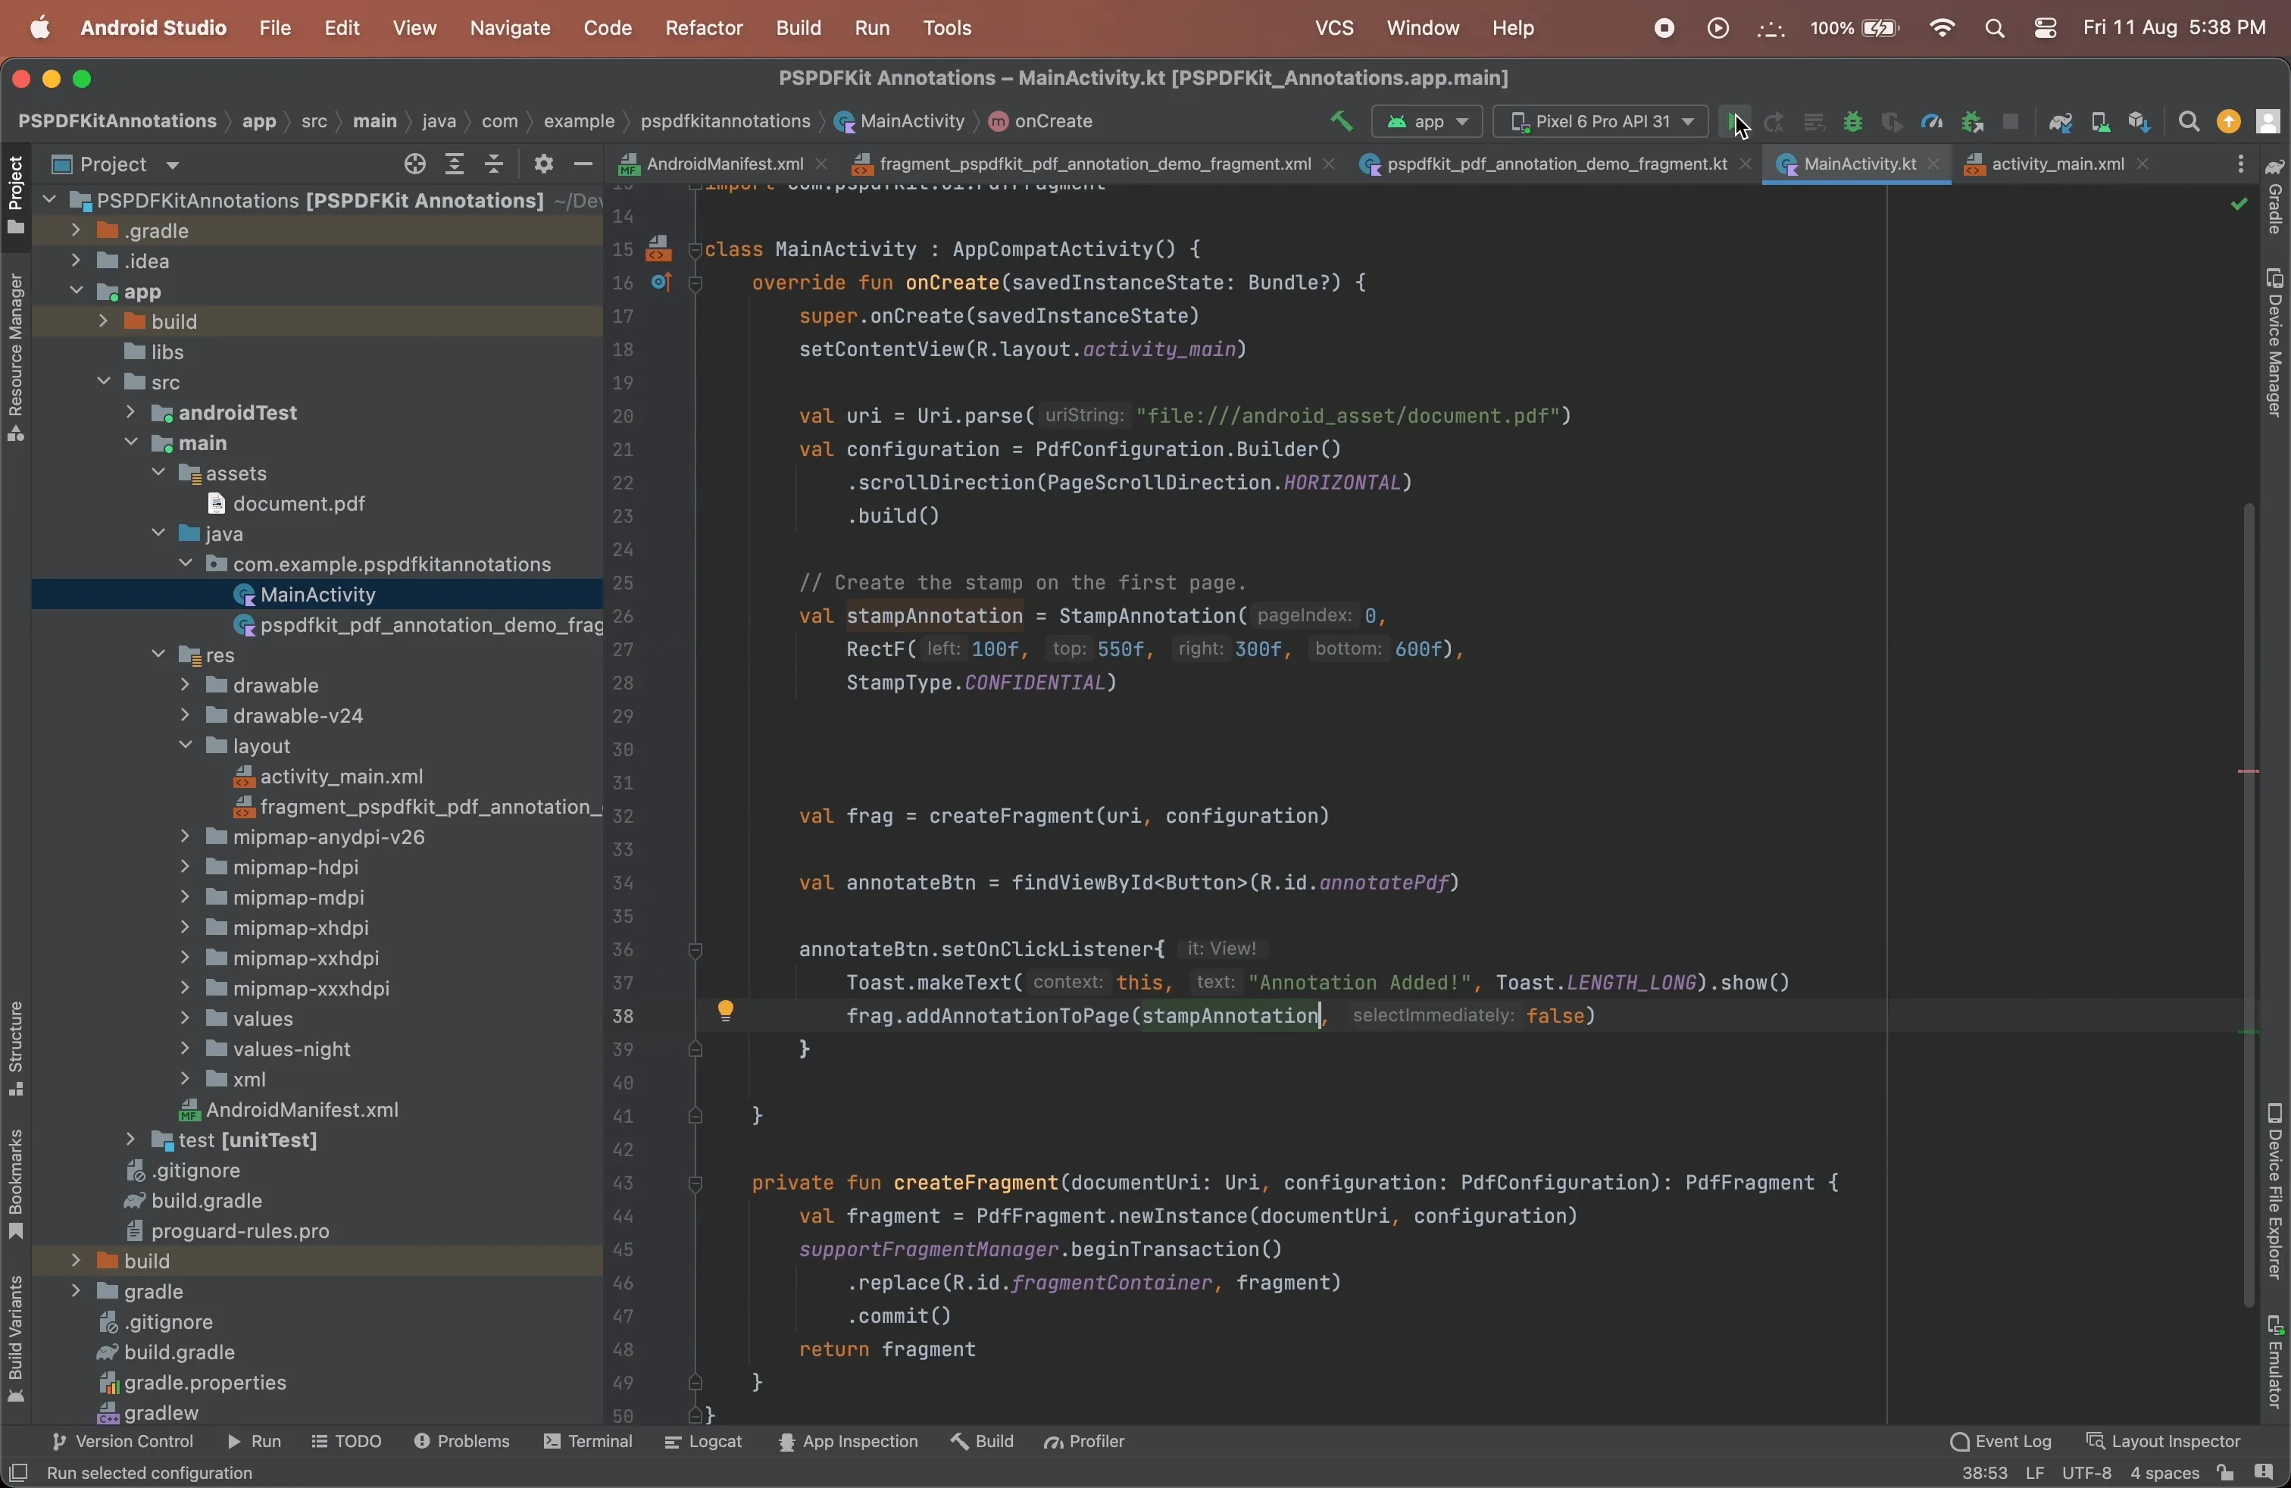
Task: Open the Logcat tool window button
Action: point(704,1443)
